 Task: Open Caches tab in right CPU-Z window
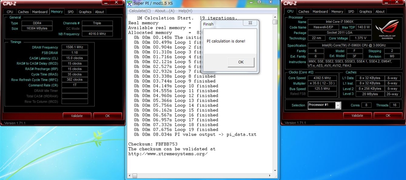point(304,11)
